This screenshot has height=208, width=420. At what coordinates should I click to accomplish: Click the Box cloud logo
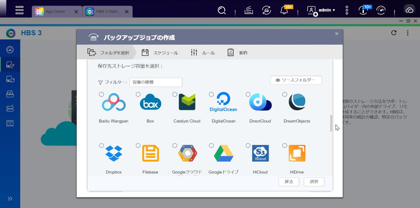pyautogui.click(x=150, y=102)
